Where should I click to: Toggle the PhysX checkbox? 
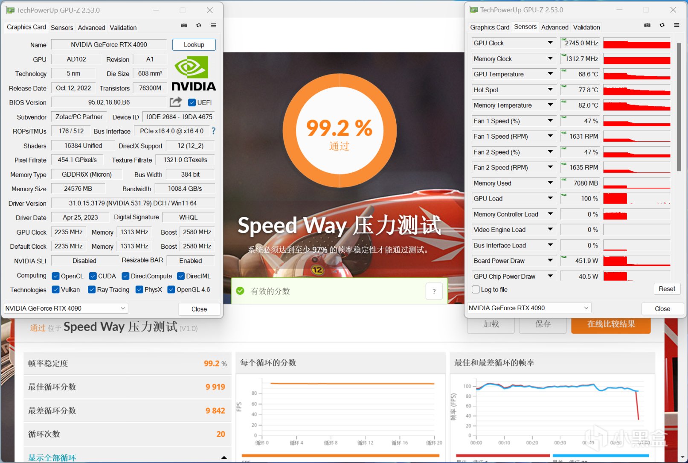[x=139, y=289]
